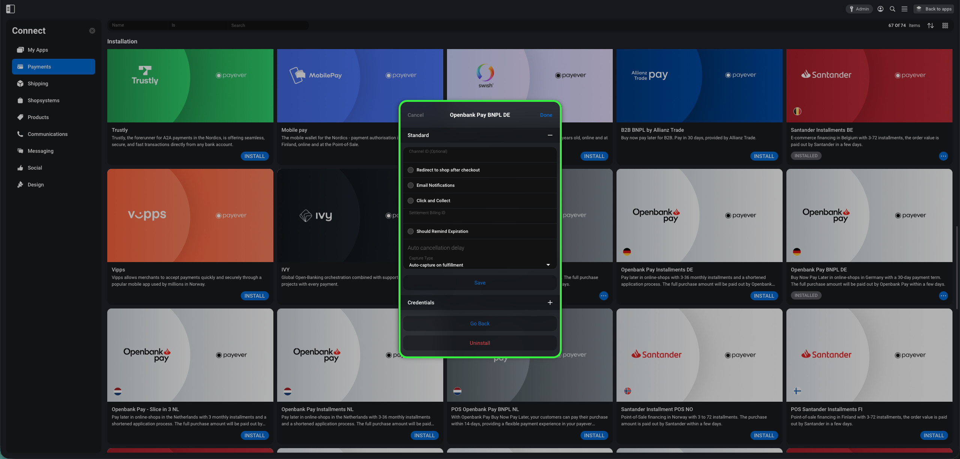The image size is (960, 459).
Task: Click the Social thumbs-up icon
Action: tap(20, 168)
